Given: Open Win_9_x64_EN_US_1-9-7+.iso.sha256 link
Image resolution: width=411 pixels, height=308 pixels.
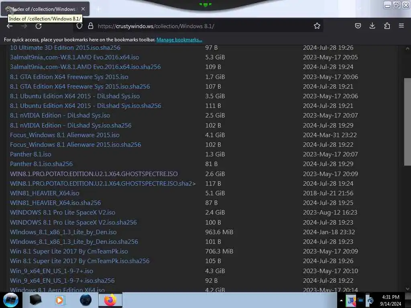Looking at the screenshot, I should (x=62, y=281).
